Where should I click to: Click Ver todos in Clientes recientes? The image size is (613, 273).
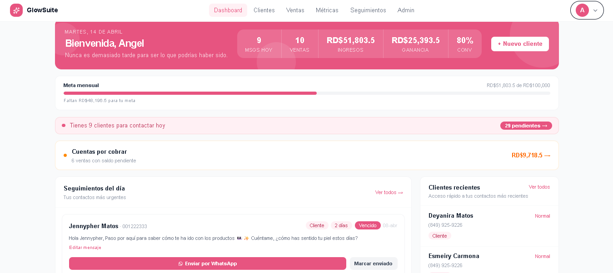(539, 187)
